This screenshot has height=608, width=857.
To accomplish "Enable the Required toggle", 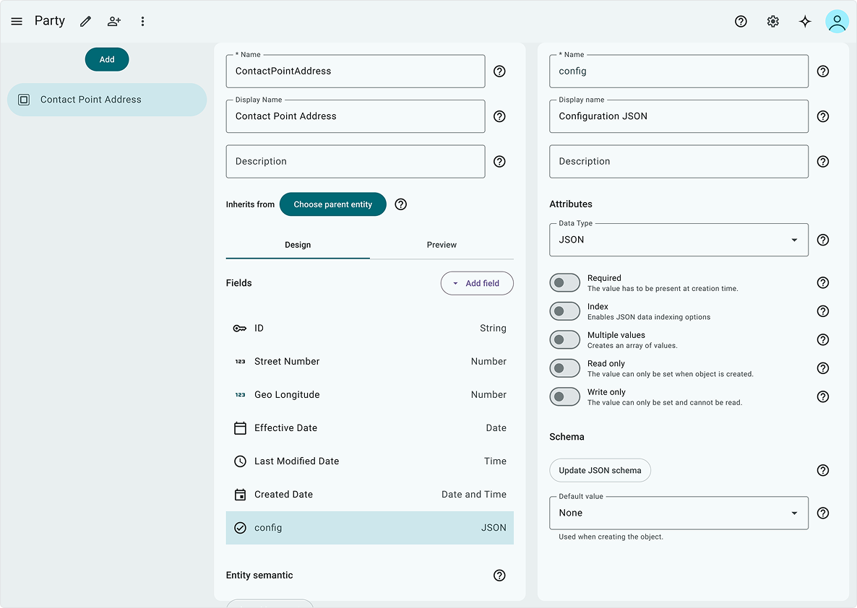I will coord(564,283).
